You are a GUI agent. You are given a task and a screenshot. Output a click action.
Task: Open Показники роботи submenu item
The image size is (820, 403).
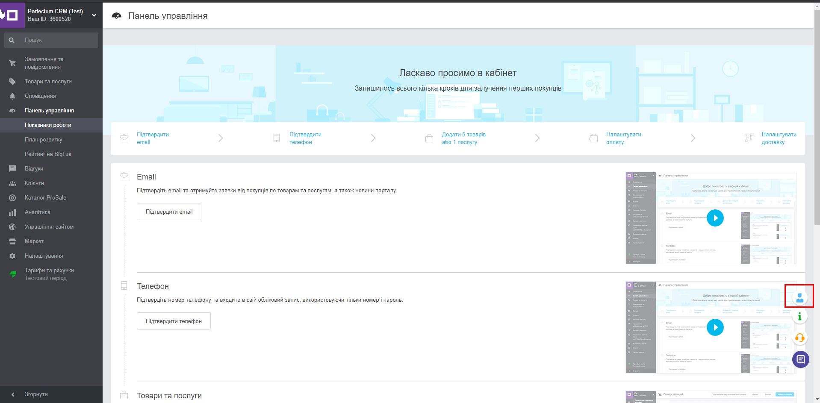[x=48, y=125]
